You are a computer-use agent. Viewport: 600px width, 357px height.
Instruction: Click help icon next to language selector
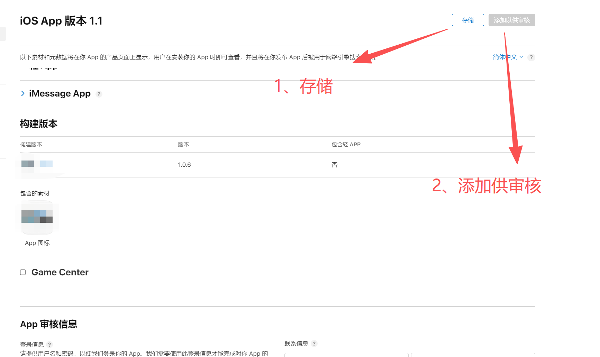(531, 57)
